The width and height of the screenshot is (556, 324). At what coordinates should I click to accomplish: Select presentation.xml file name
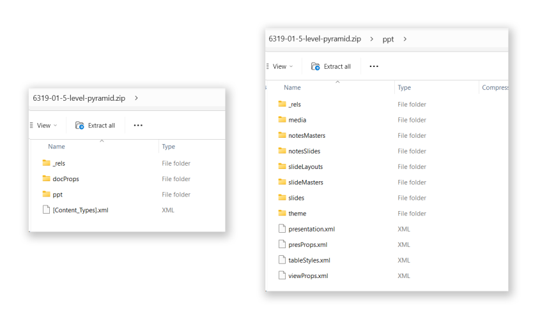point(312,229)
